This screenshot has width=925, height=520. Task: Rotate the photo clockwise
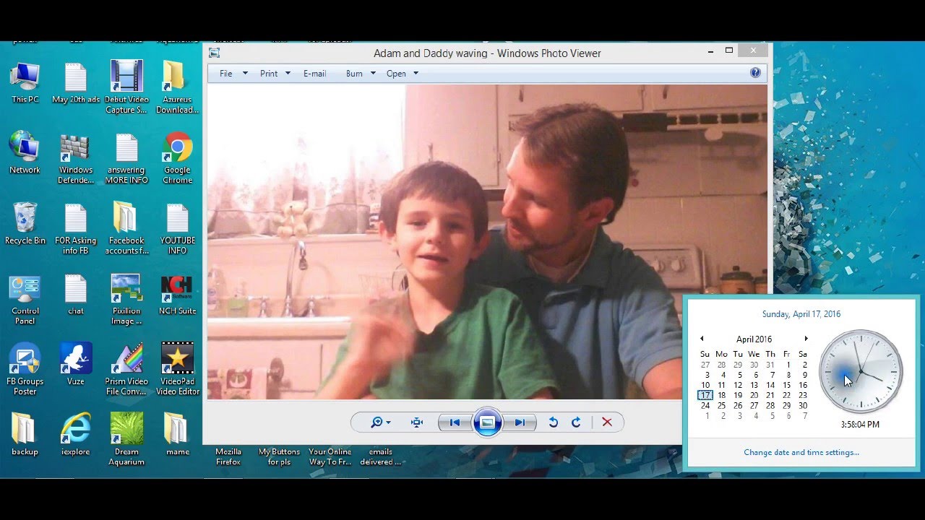click(576, 422)
